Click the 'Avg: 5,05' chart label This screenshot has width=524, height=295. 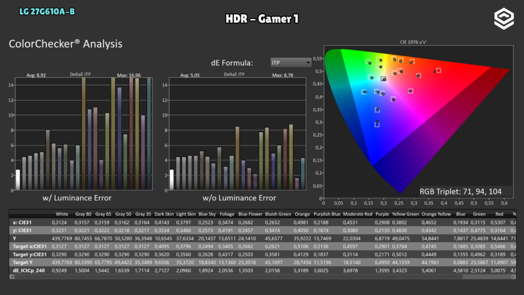click(x=190, y=75)
